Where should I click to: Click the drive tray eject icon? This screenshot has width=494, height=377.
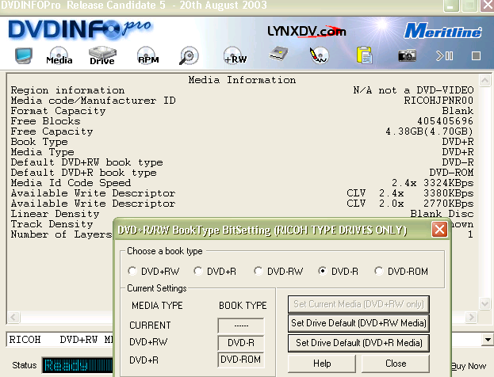tap(278, 54)
